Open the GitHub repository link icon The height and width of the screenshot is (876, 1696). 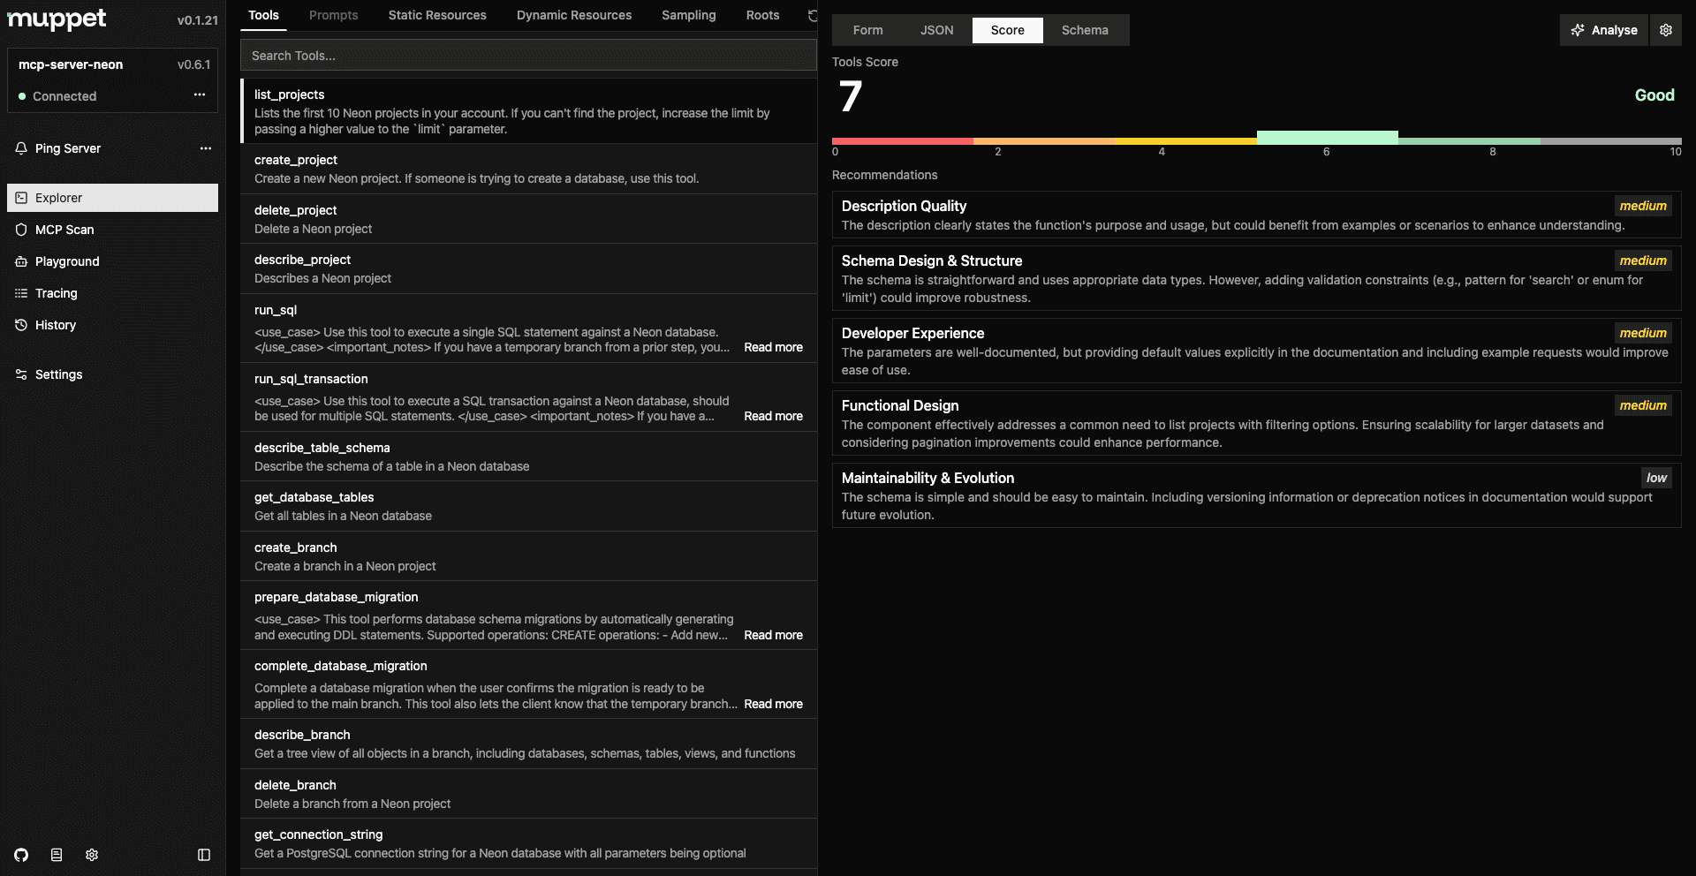click(x=20, y=855)
